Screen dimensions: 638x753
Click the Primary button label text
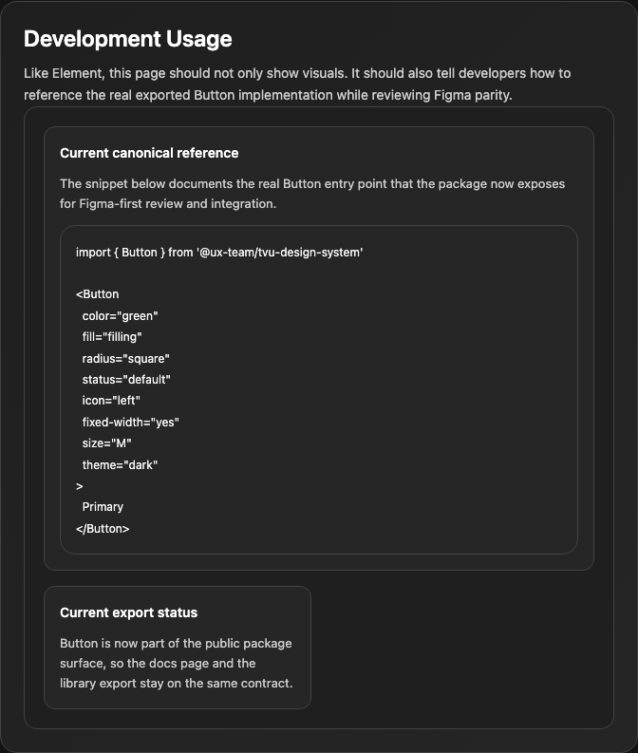(x=103, y=507)
